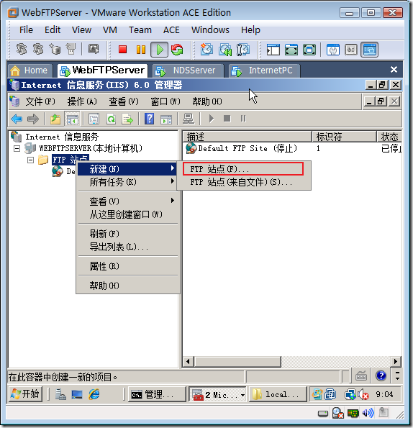Click the IIS connect to computer icon

tap(189, 119)
